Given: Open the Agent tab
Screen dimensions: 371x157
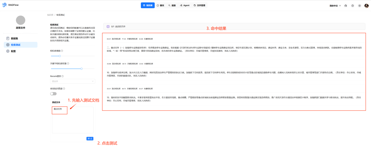Looking at the screenshot, I should 185,5.
